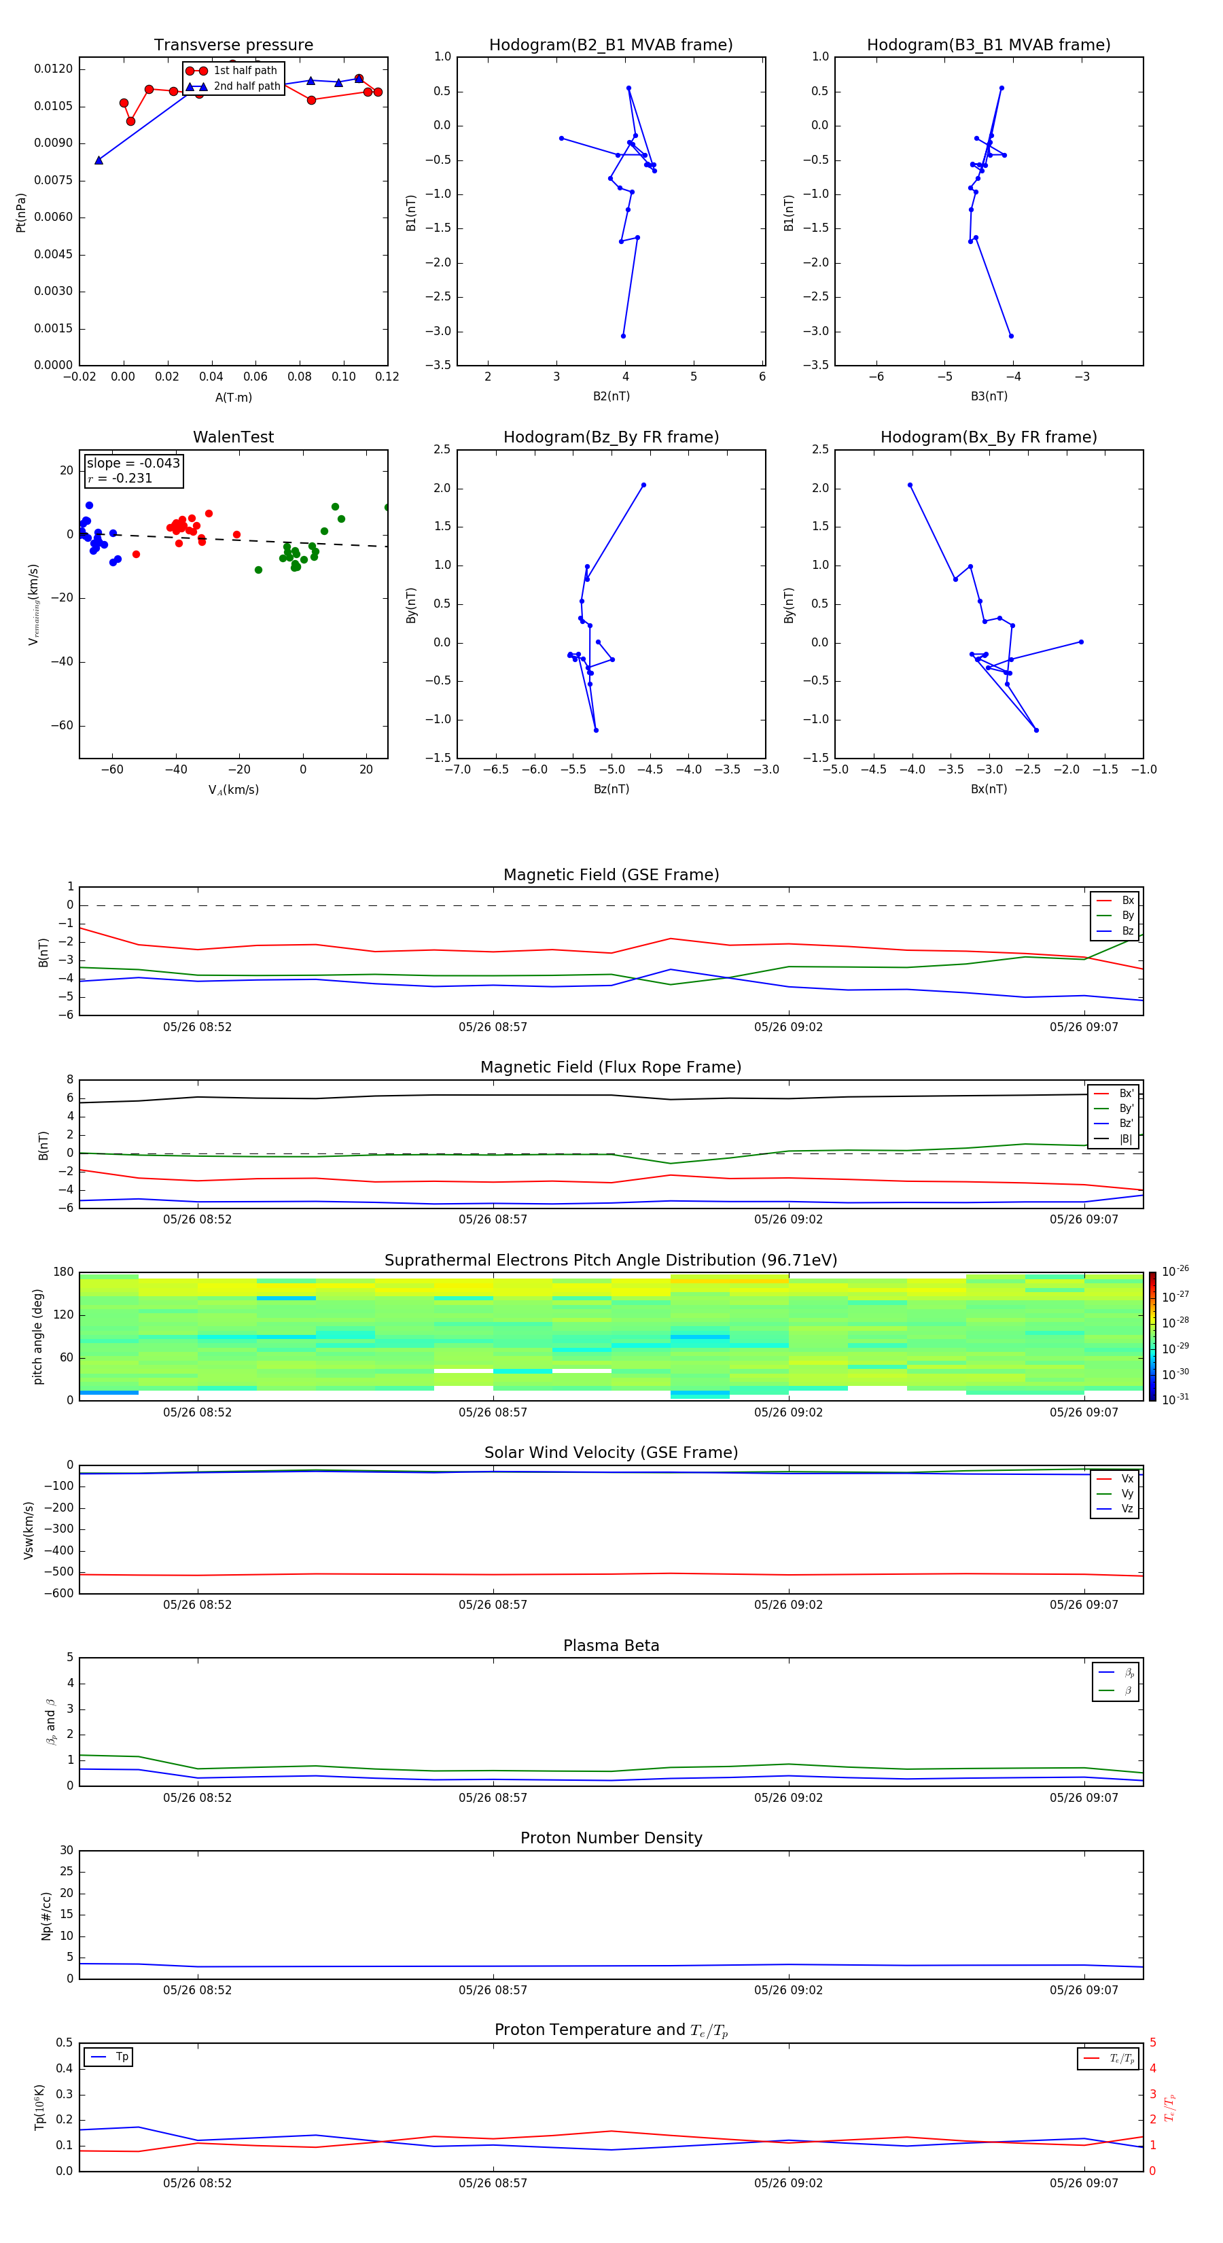This screenshot has height=2243, width=1223.
Task: Click the 'Hodogram(B3_B1 MVAB frame)' title
Action: pos(989,46)
